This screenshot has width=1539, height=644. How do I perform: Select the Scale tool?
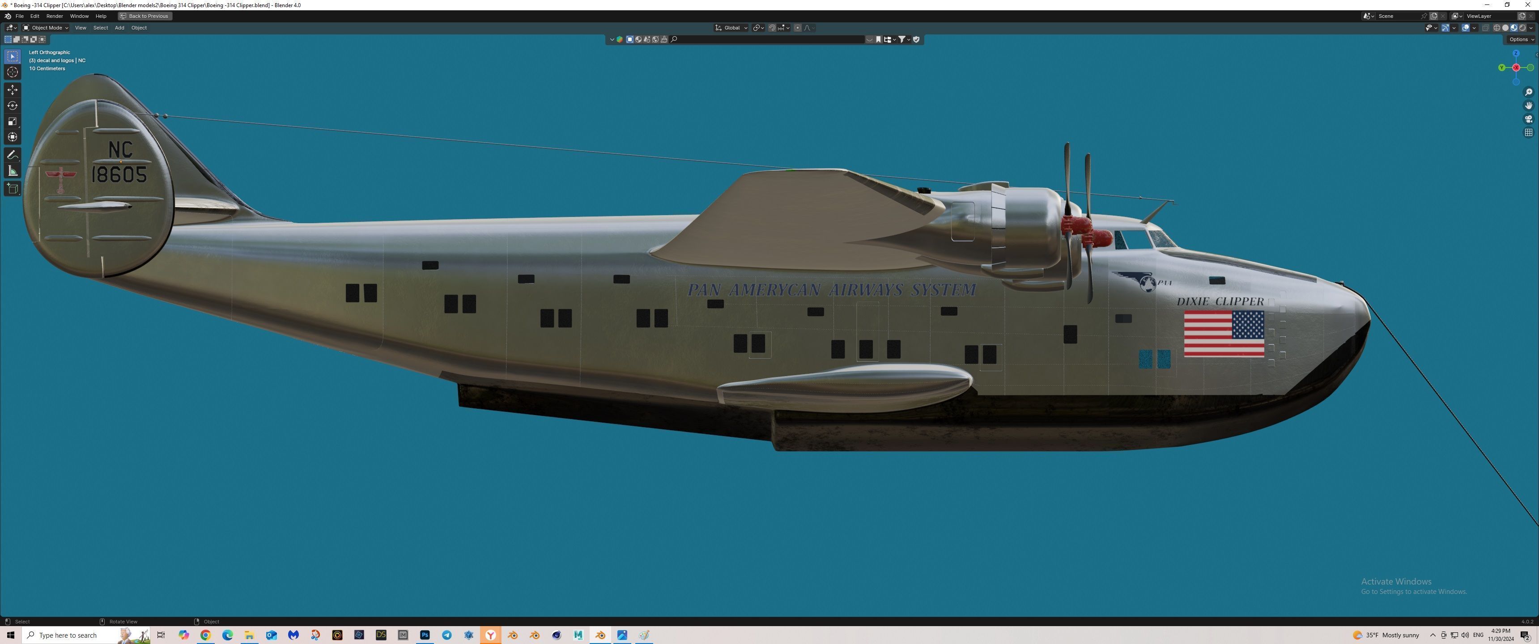[13, 121]
